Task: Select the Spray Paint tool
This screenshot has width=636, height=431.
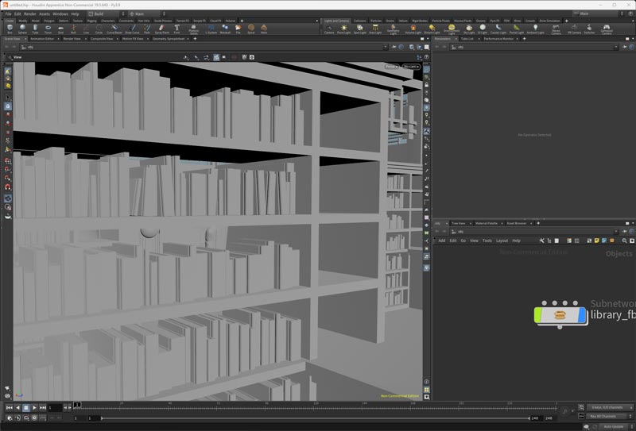Action: [161, 29]
